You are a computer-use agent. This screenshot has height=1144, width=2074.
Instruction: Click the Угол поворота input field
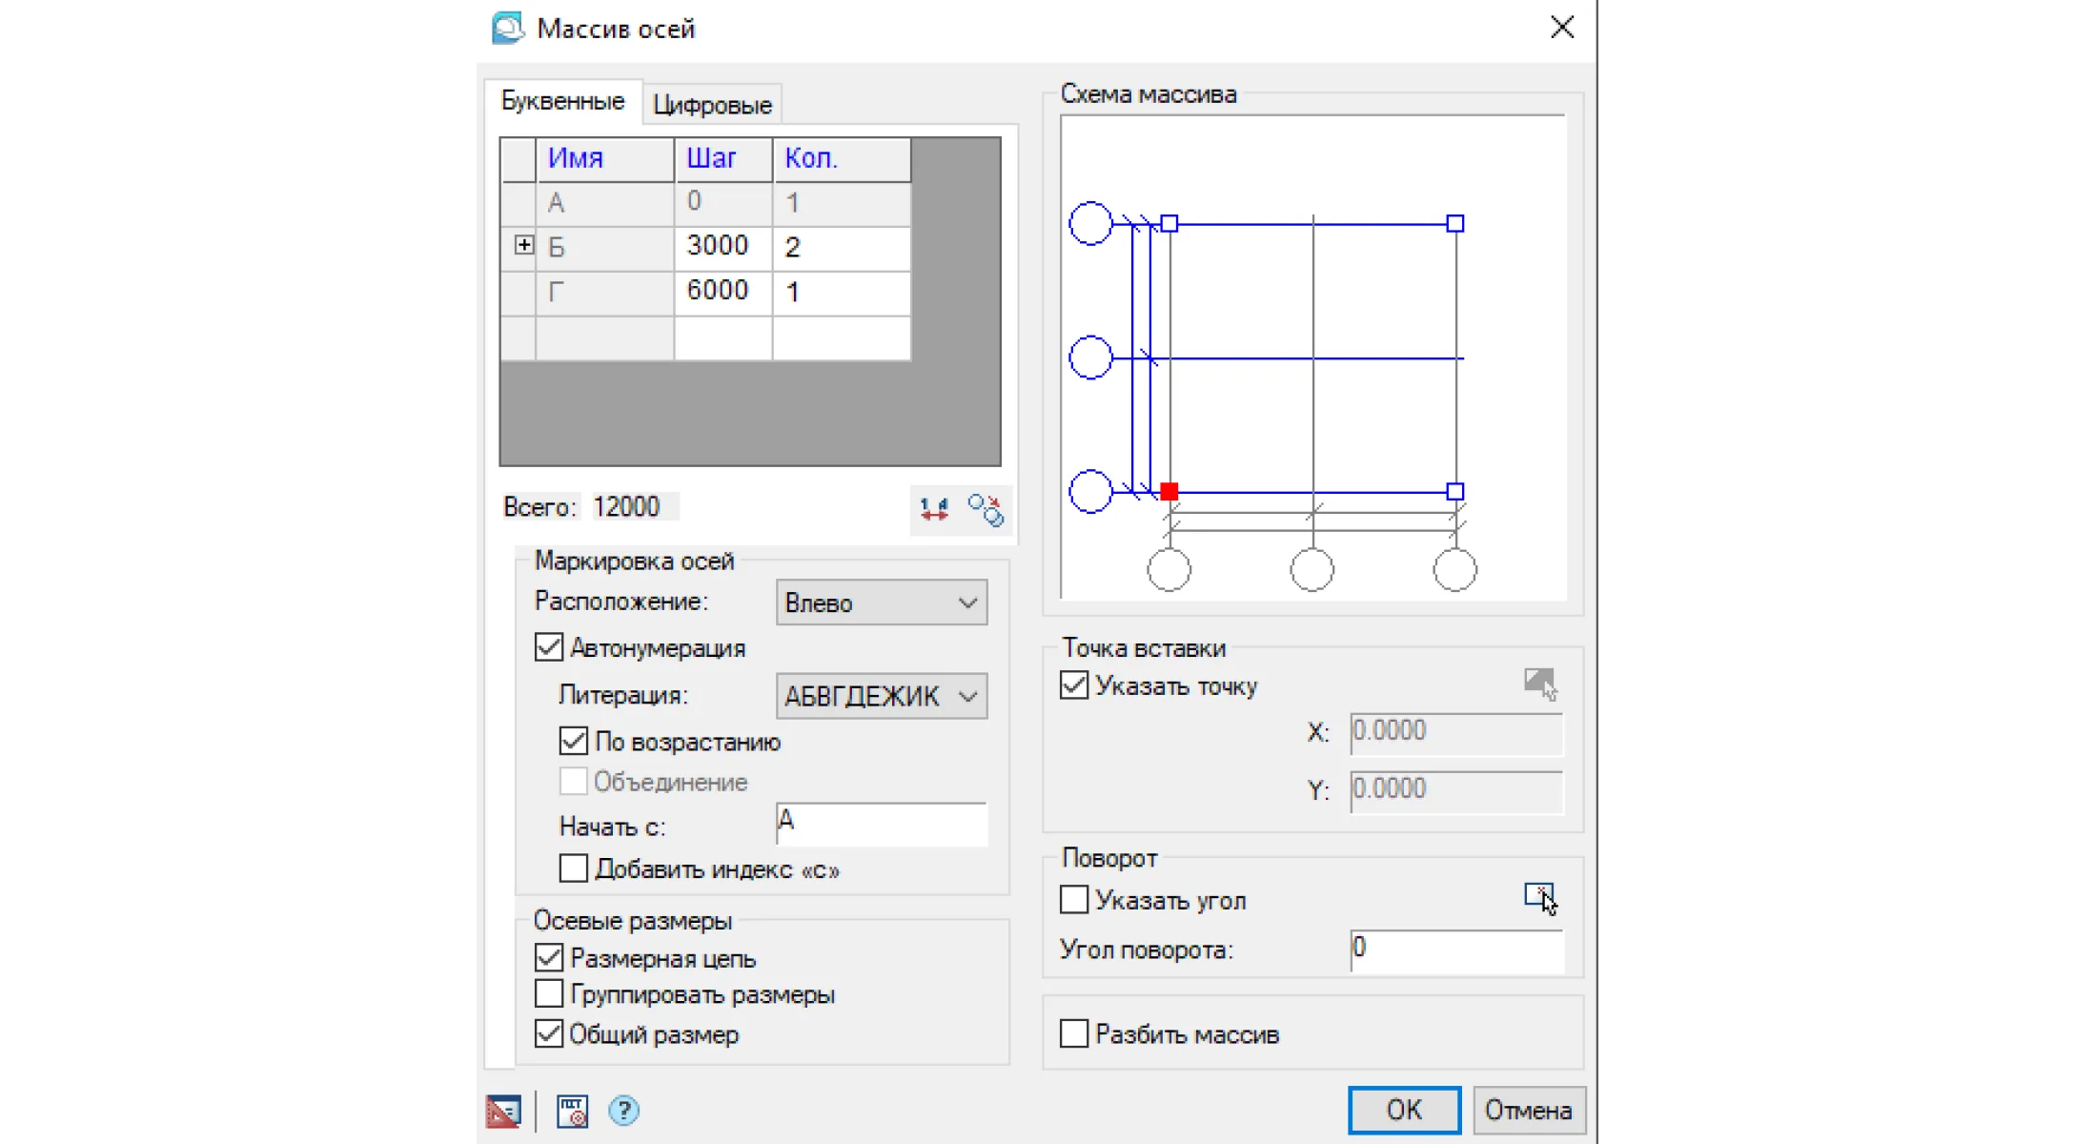1455,950
